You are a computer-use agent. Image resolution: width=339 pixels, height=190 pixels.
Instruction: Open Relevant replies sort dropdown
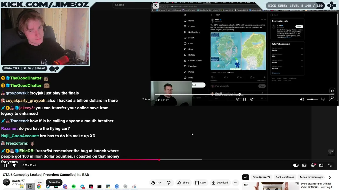pos(213,80)
